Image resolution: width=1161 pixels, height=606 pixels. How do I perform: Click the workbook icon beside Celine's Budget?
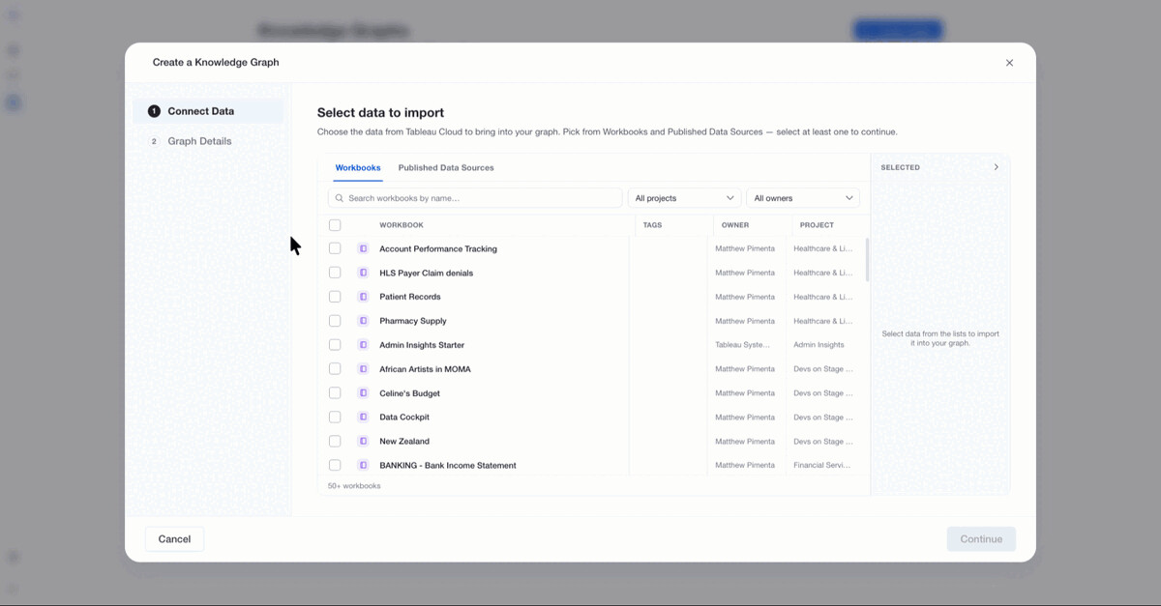364,393
